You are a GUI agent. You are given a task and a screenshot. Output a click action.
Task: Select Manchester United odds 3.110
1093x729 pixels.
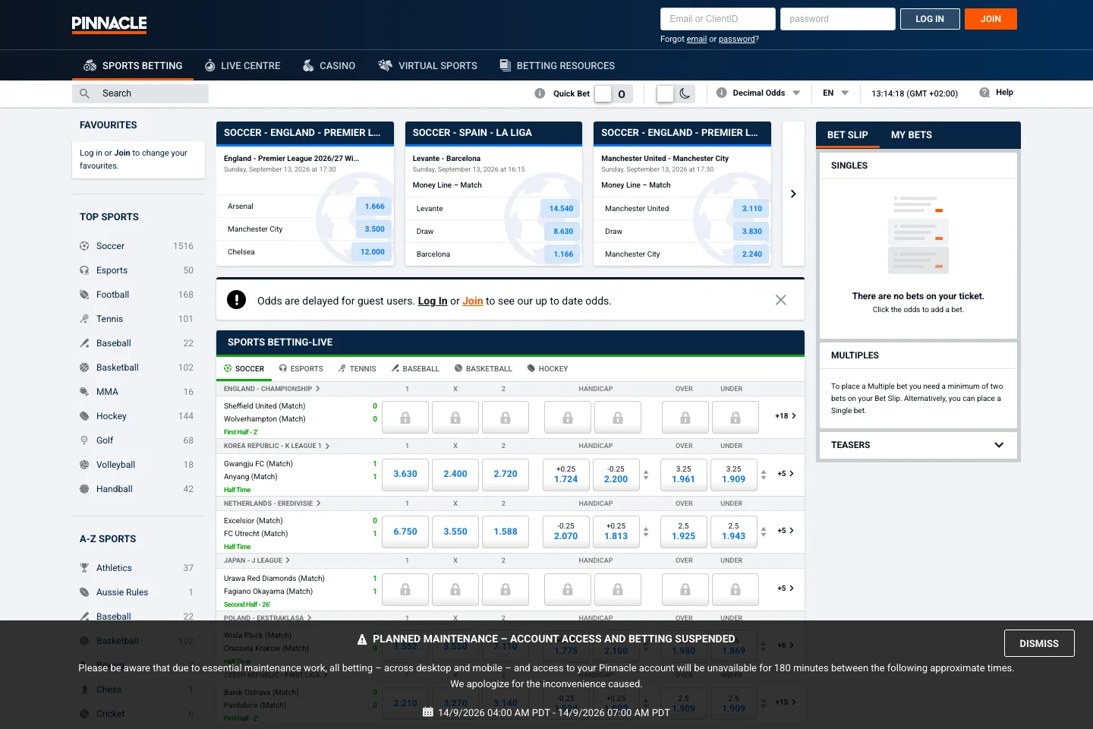(x=751, y=209)
